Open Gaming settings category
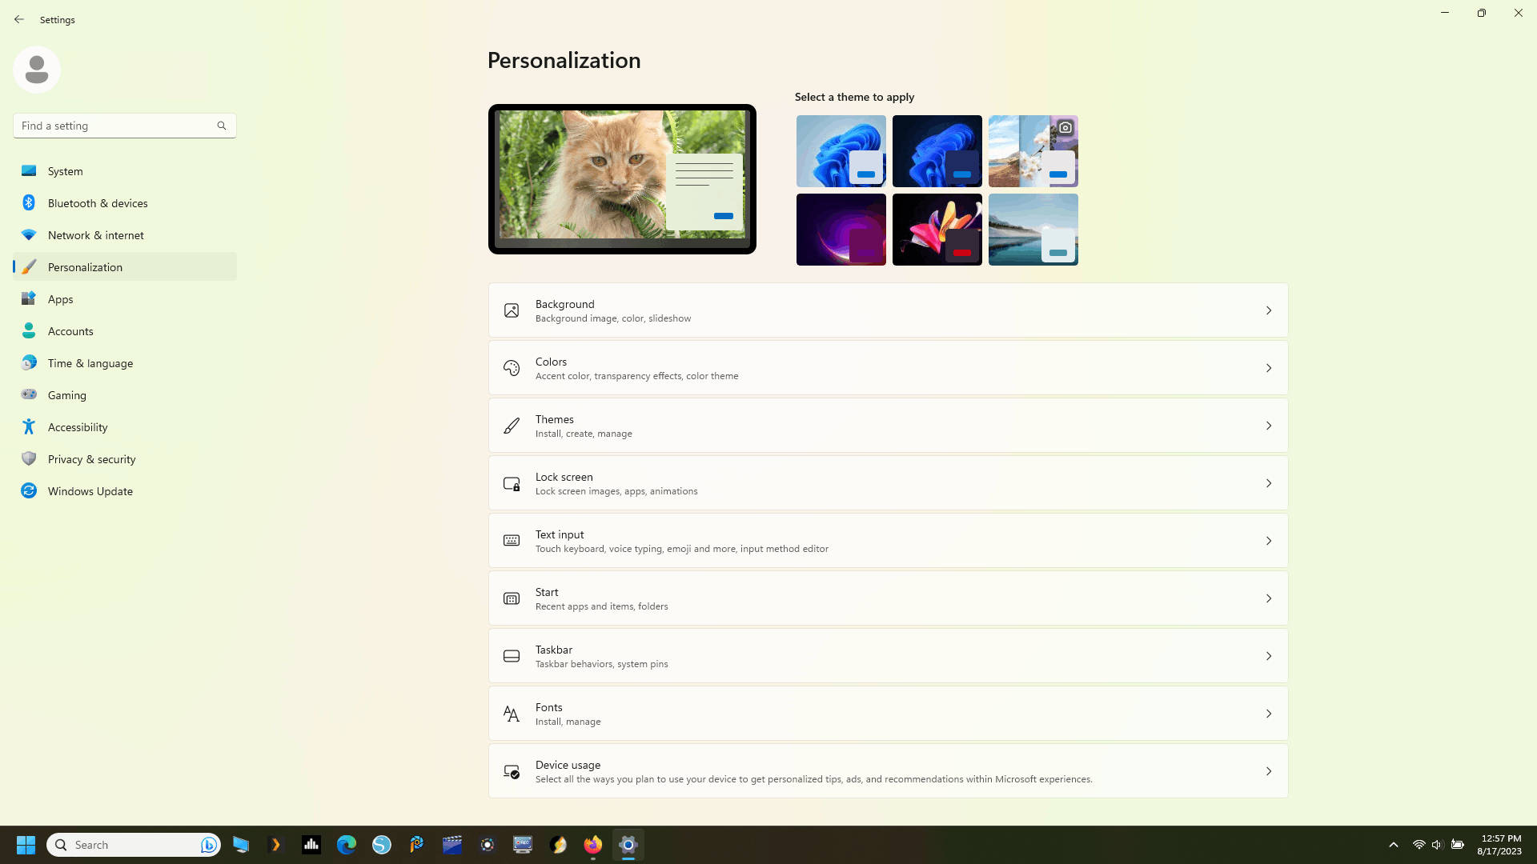1537x864 pixels. 66,395
